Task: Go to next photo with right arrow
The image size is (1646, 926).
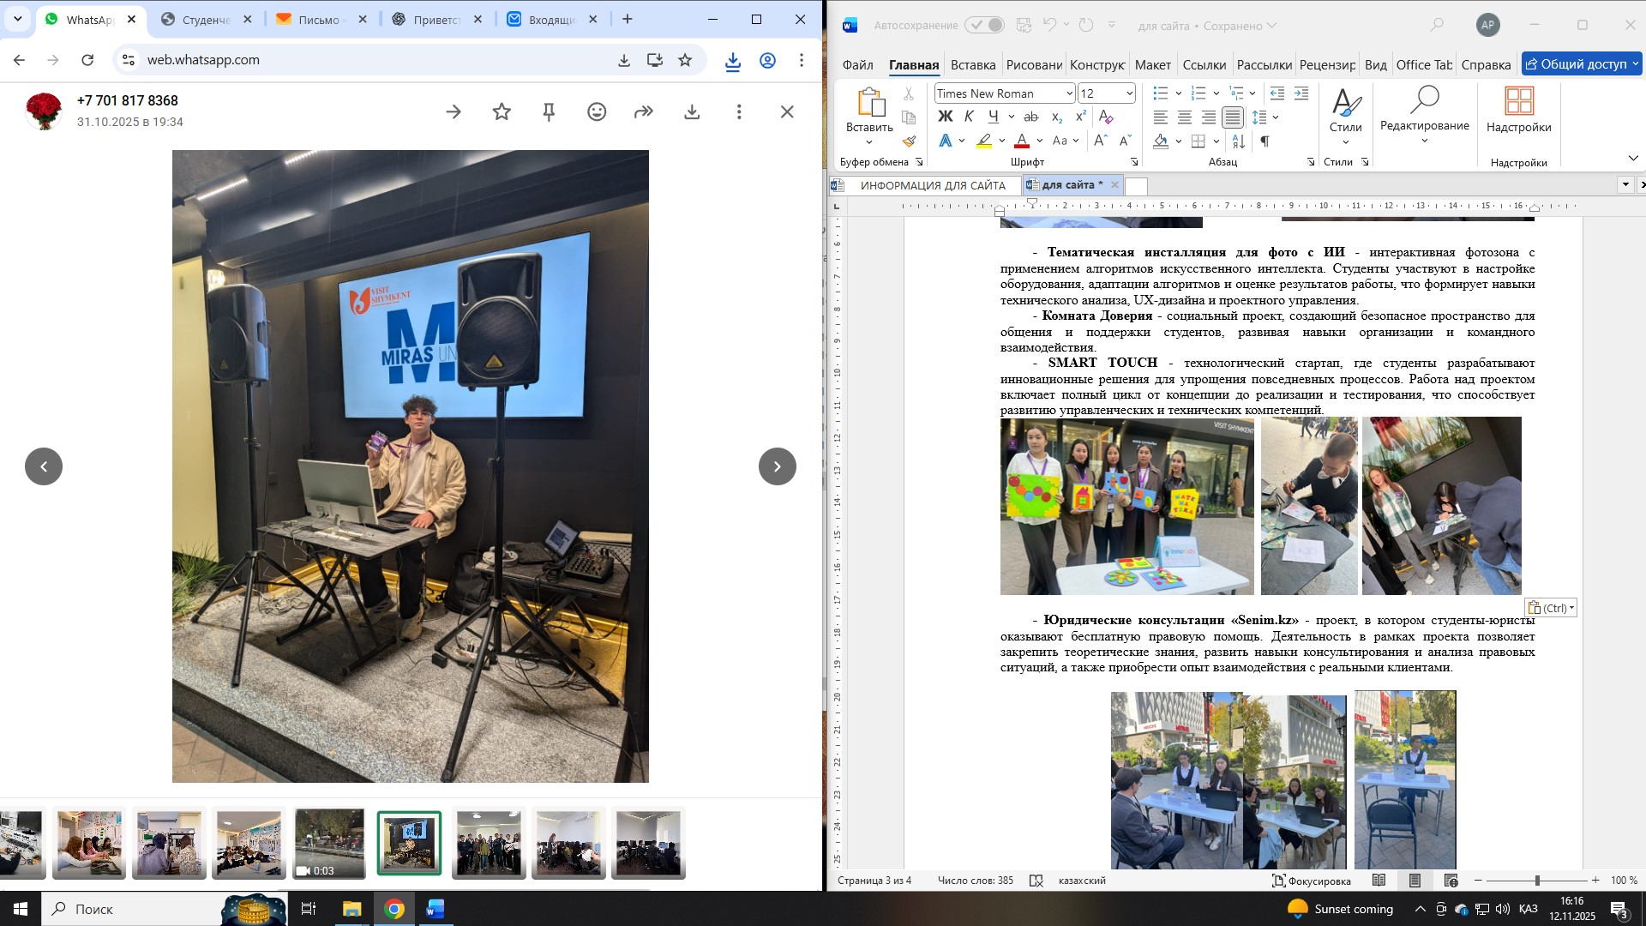Action: 777,466
